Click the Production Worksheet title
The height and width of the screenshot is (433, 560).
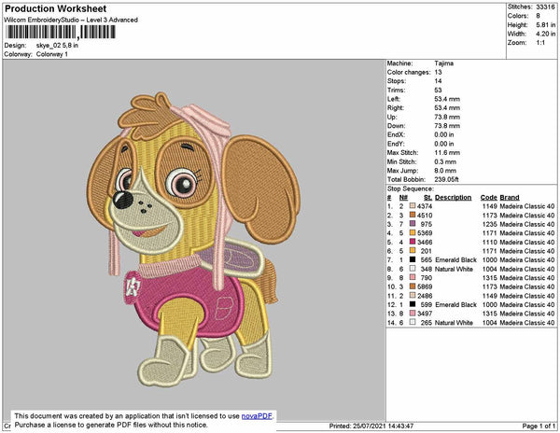(55, 9)
